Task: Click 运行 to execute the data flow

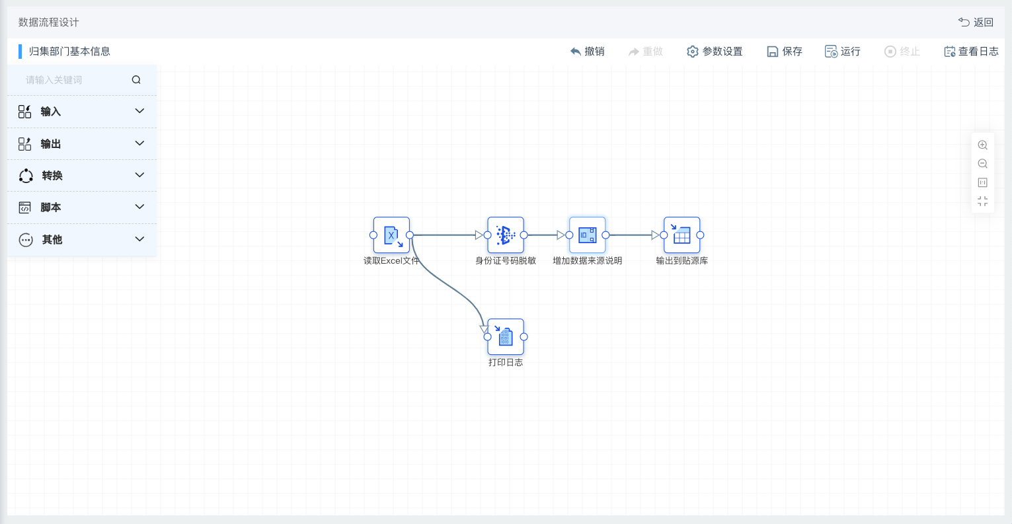Action: [x=842, y=51]
